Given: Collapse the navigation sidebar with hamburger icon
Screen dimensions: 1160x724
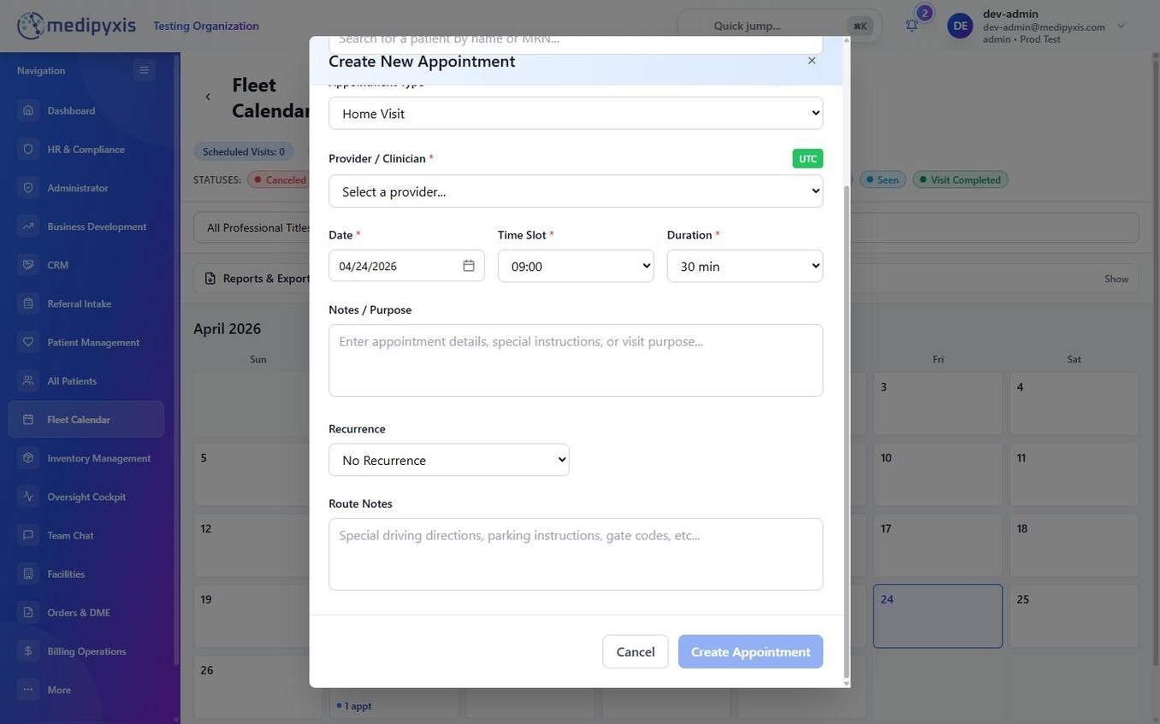Looking at the screenshot, I should coord(144,70).
